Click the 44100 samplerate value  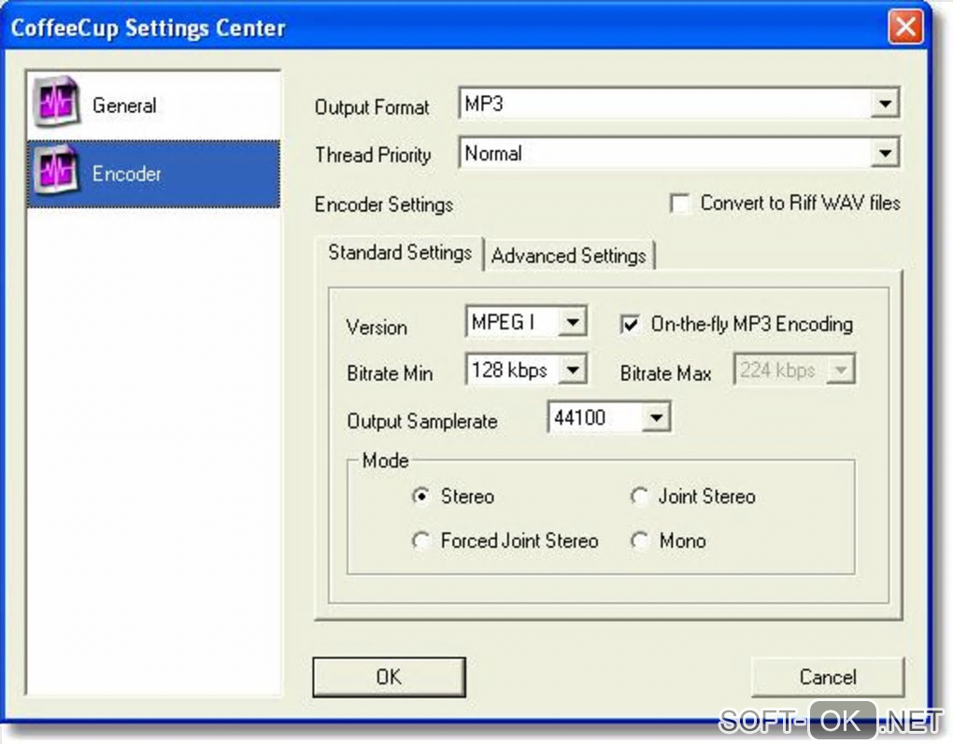580,417
